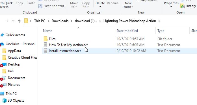Expand the Move to dropdown
The width and height of the screenshot is (197, 105).
coord(74,5)
